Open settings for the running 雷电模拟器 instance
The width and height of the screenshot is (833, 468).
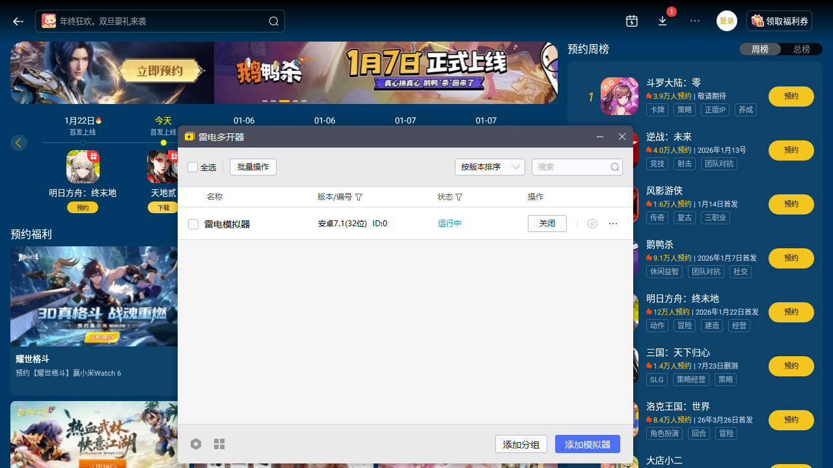[592, 224]
